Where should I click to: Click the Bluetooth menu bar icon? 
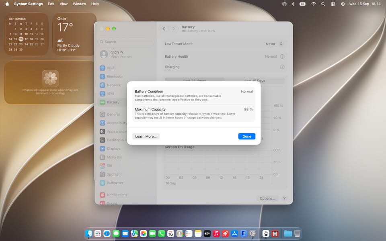click(293, 4)
